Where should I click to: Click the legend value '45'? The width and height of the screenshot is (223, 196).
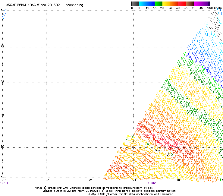click(x=201, y=8)
